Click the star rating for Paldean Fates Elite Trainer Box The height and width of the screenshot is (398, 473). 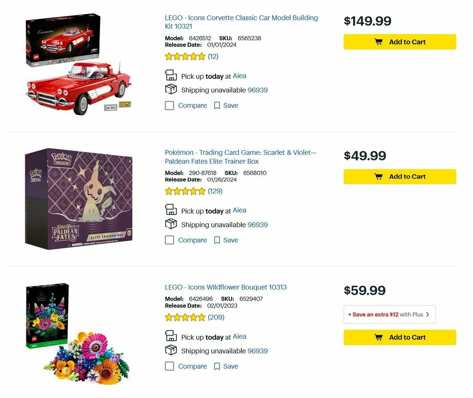click(185, 191)
